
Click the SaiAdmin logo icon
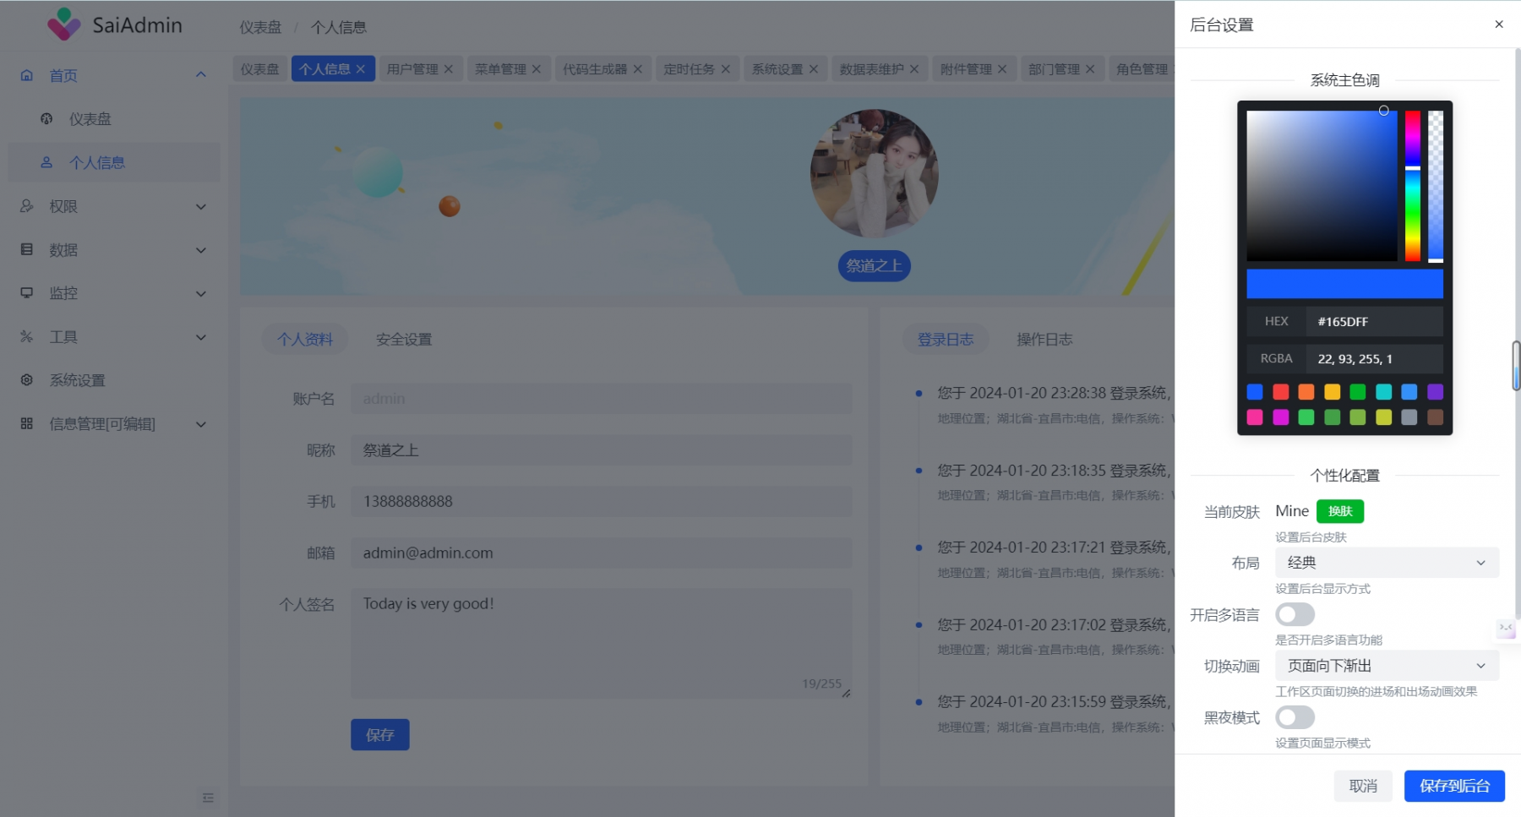64,25
